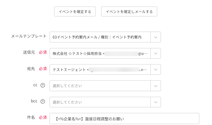Expand the メールテンプレート chevron arrow
The width and height of the screenshot is (212, 125).
156,37
